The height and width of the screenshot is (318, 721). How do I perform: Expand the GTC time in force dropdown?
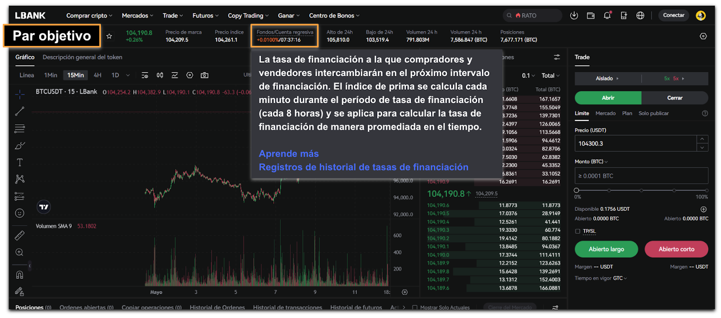(x=620, y=278)
